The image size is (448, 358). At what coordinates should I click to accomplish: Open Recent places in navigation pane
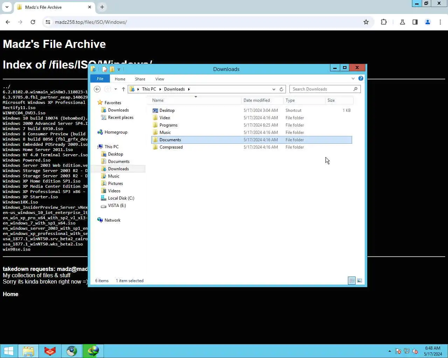[x=121, y=117]
